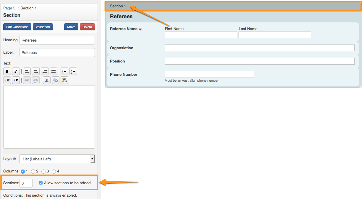
Task: Click the Sections count input field
Action: [26, 183]
